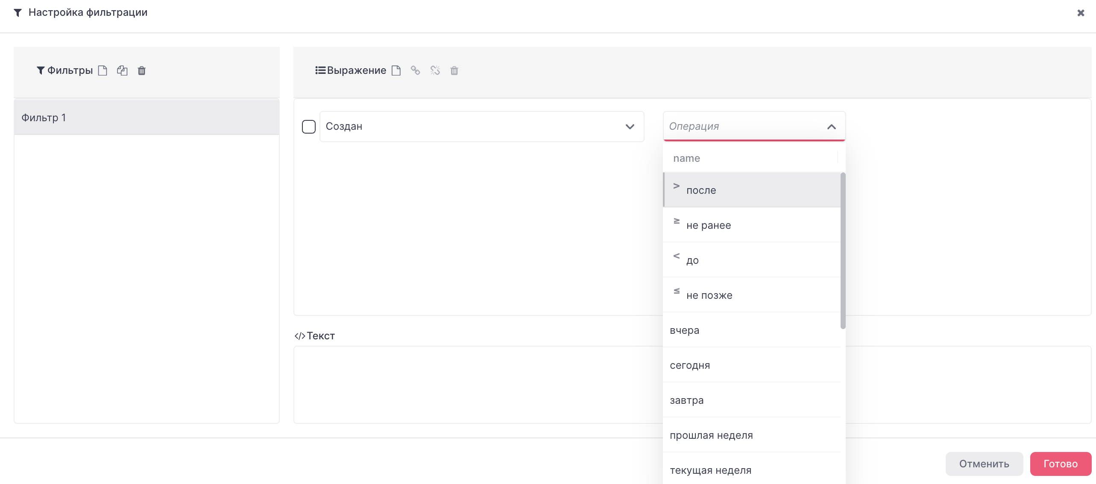The height and width of the screenshot is (484, 1096).
Task: Choose the 'до' operation
Action: [x=752, y=260]
